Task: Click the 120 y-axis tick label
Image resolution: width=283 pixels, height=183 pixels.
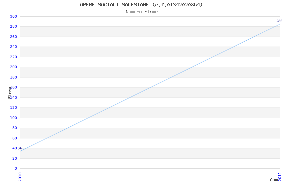Action: pyautogui.click(x=14, y=107)
